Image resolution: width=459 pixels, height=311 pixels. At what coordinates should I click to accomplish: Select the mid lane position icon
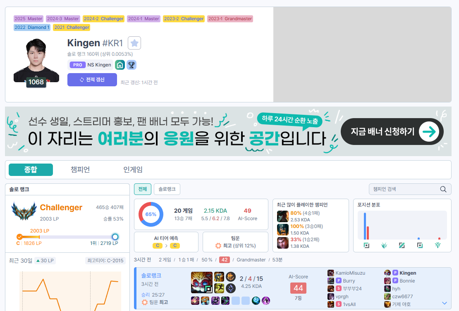(x=402, y=245)
